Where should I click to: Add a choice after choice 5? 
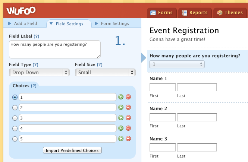[121, 139]
